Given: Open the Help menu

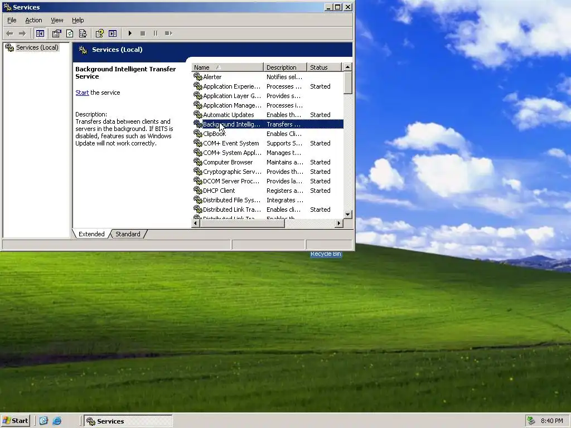Looking at the screenshot, I should point(78,21).
